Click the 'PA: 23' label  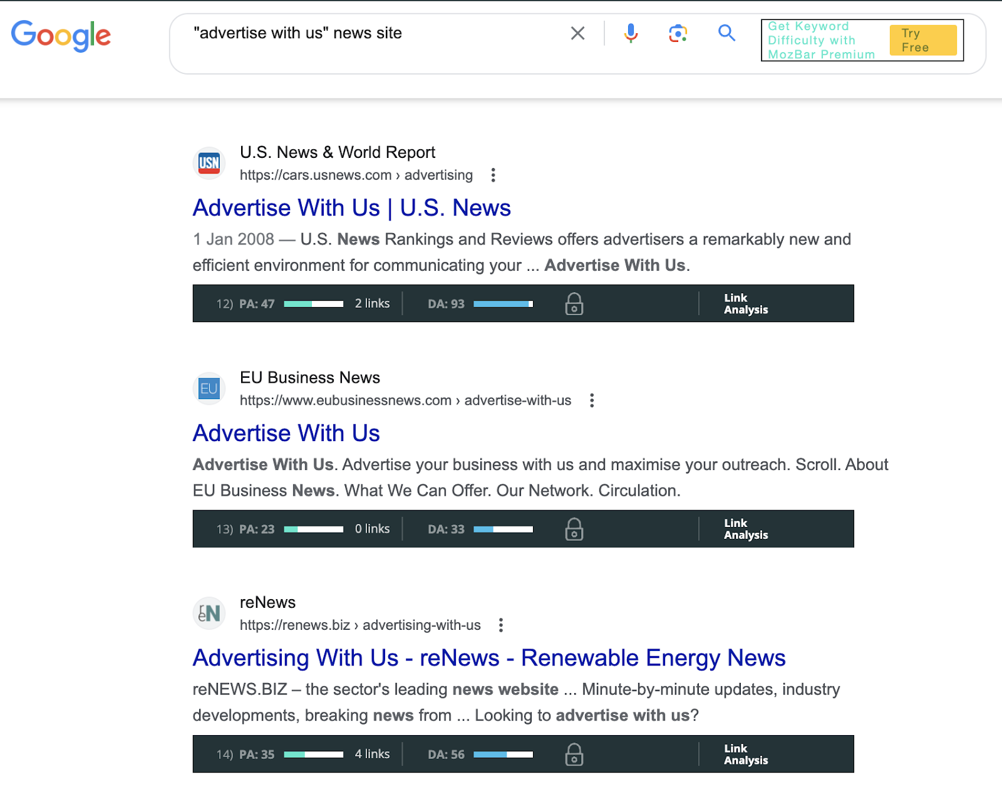point(257,530)
